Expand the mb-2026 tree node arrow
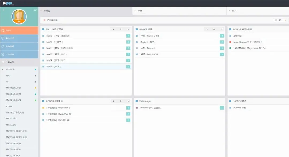 pos(3,69)
